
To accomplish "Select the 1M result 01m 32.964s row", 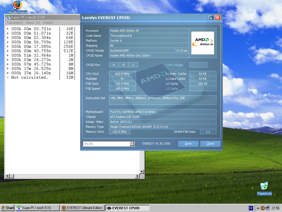I will click(x=41, y=55).
